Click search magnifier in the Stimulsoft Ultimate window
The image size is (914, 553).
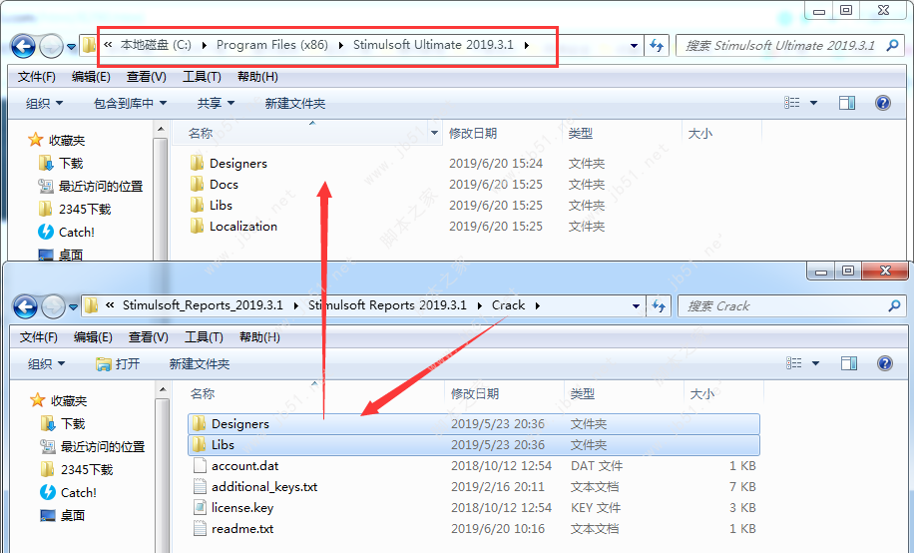point(892,45)
